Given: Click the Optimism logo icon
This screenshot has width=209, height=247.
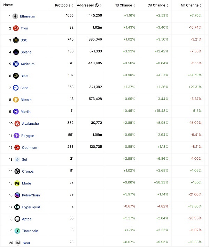Looking at the screenshot, I should coord(17,147).
